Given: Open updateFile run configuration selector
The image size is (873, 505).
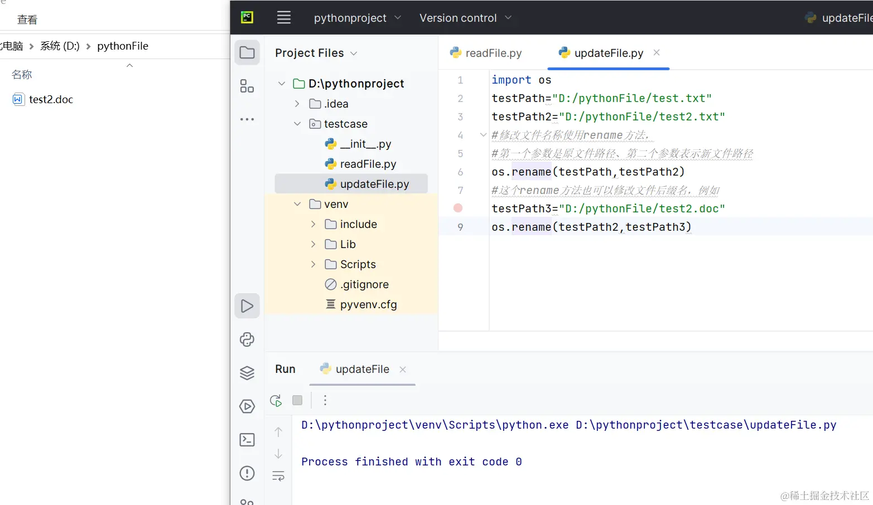Looking at the screenshot, I should (838, 18).
